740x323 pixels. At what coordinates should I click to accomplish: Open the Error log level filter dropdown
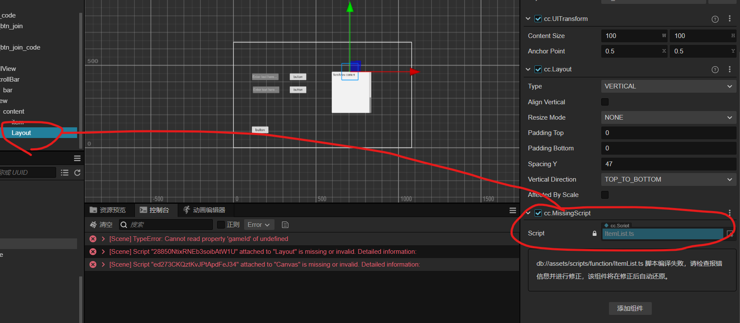pyautogui.click(x=259, y=225)
